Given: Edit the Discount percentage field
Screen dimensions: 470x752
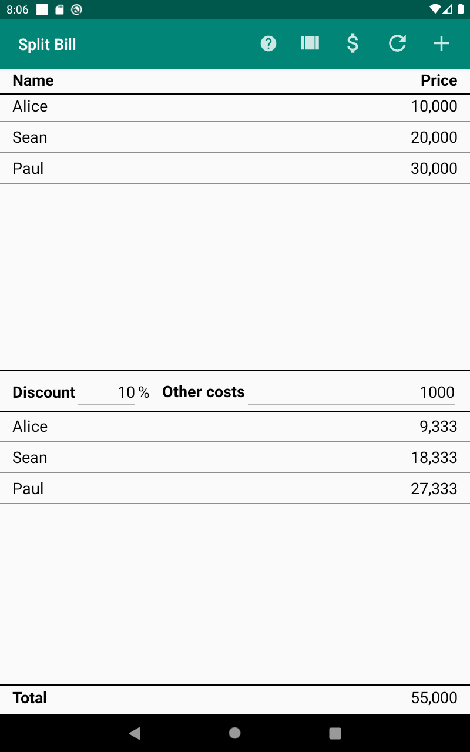Looking at the screenshot, I should pos(107,392).
